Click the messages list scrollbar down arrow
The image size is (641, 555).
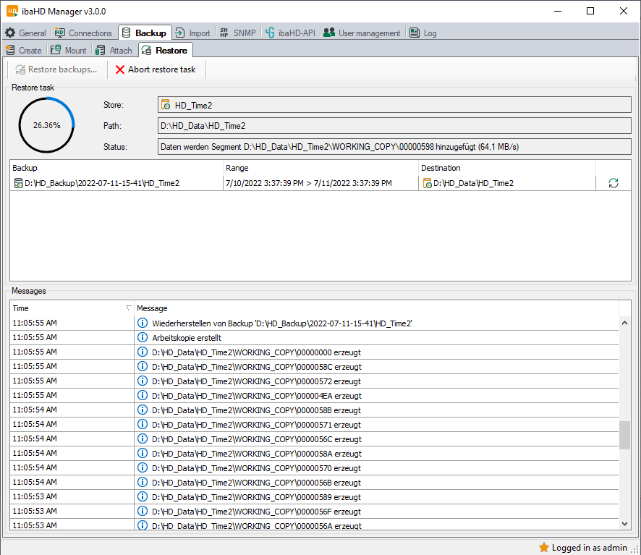click(x=625, y=523)
